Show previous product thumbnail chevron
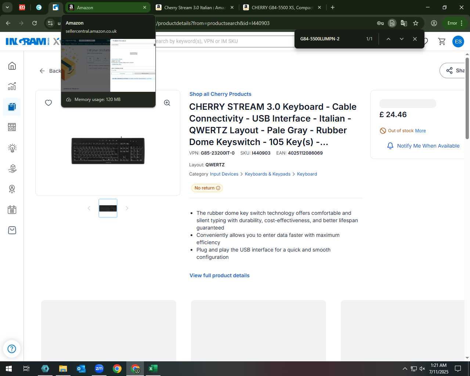The image size is (470, 376). (89, 208)
